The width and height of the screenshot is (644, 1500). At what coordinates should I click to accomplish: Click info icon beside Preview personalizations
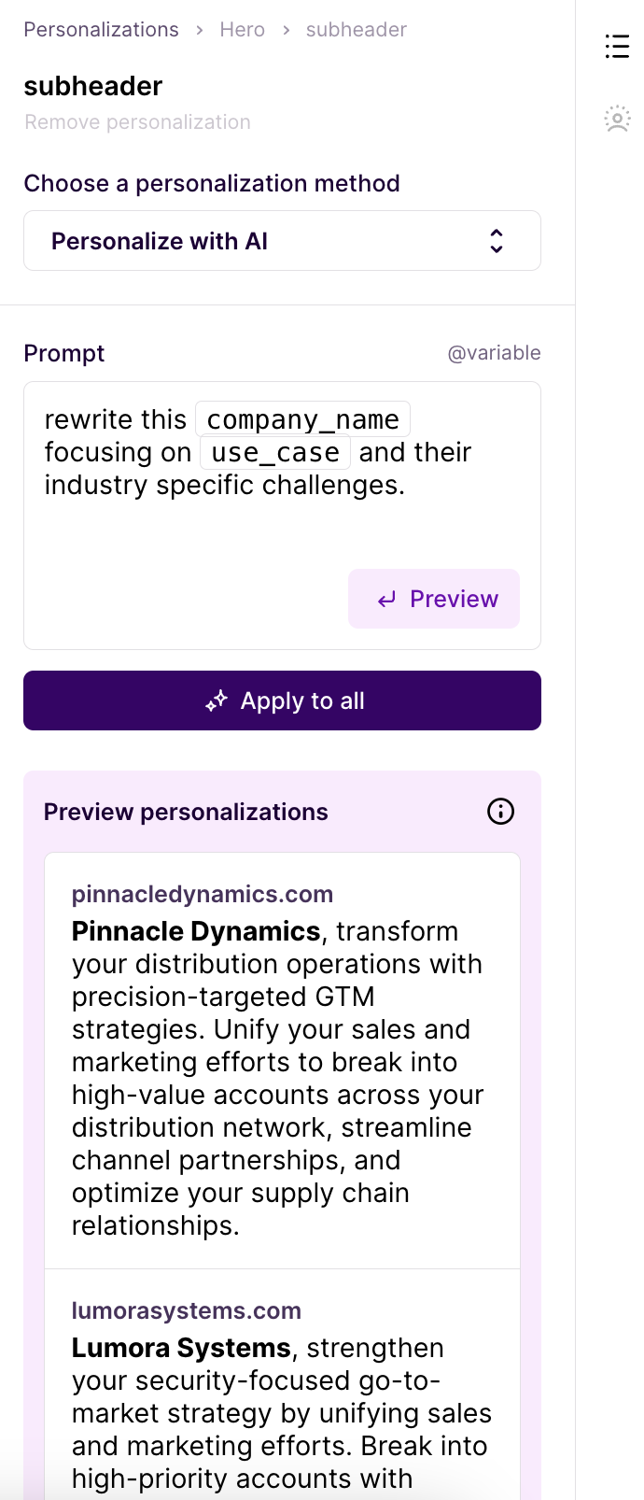point(500,812)
